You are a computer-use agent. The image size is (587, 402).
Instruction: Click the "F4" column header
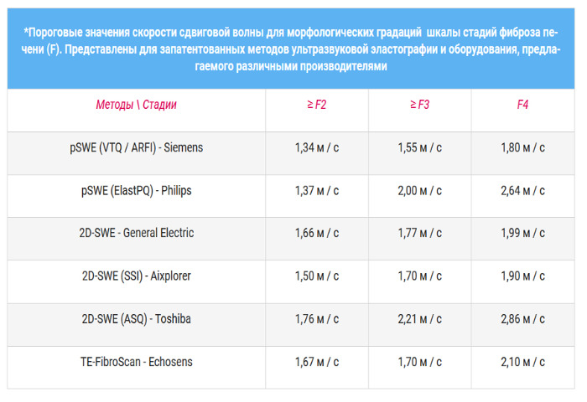coord(522,105)
